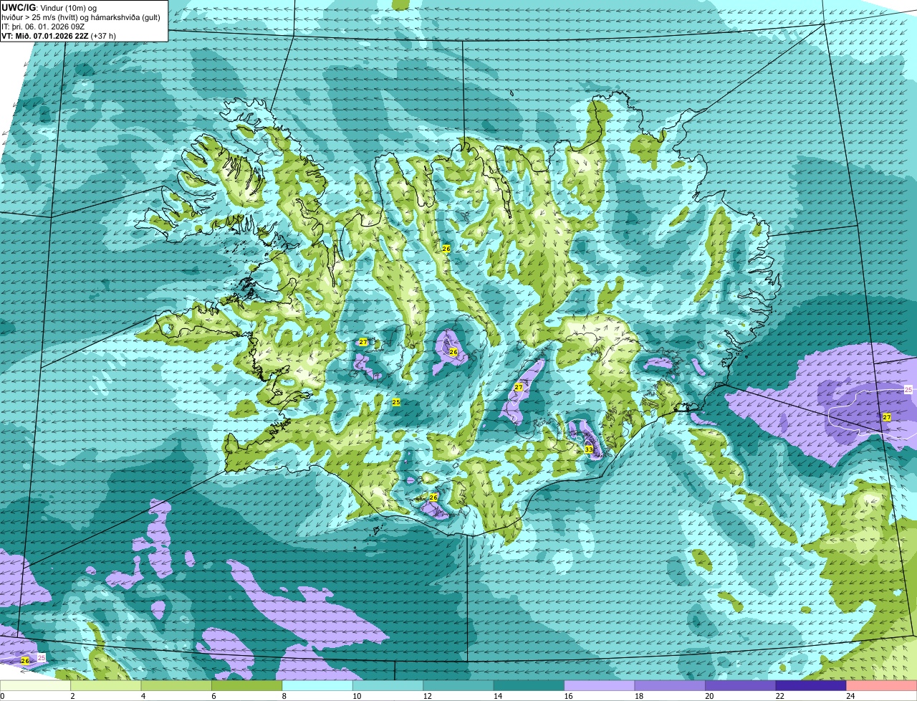
Task: Select the 8–10 m/s pale cyan swatch
Action: click(x=318, y=685)
